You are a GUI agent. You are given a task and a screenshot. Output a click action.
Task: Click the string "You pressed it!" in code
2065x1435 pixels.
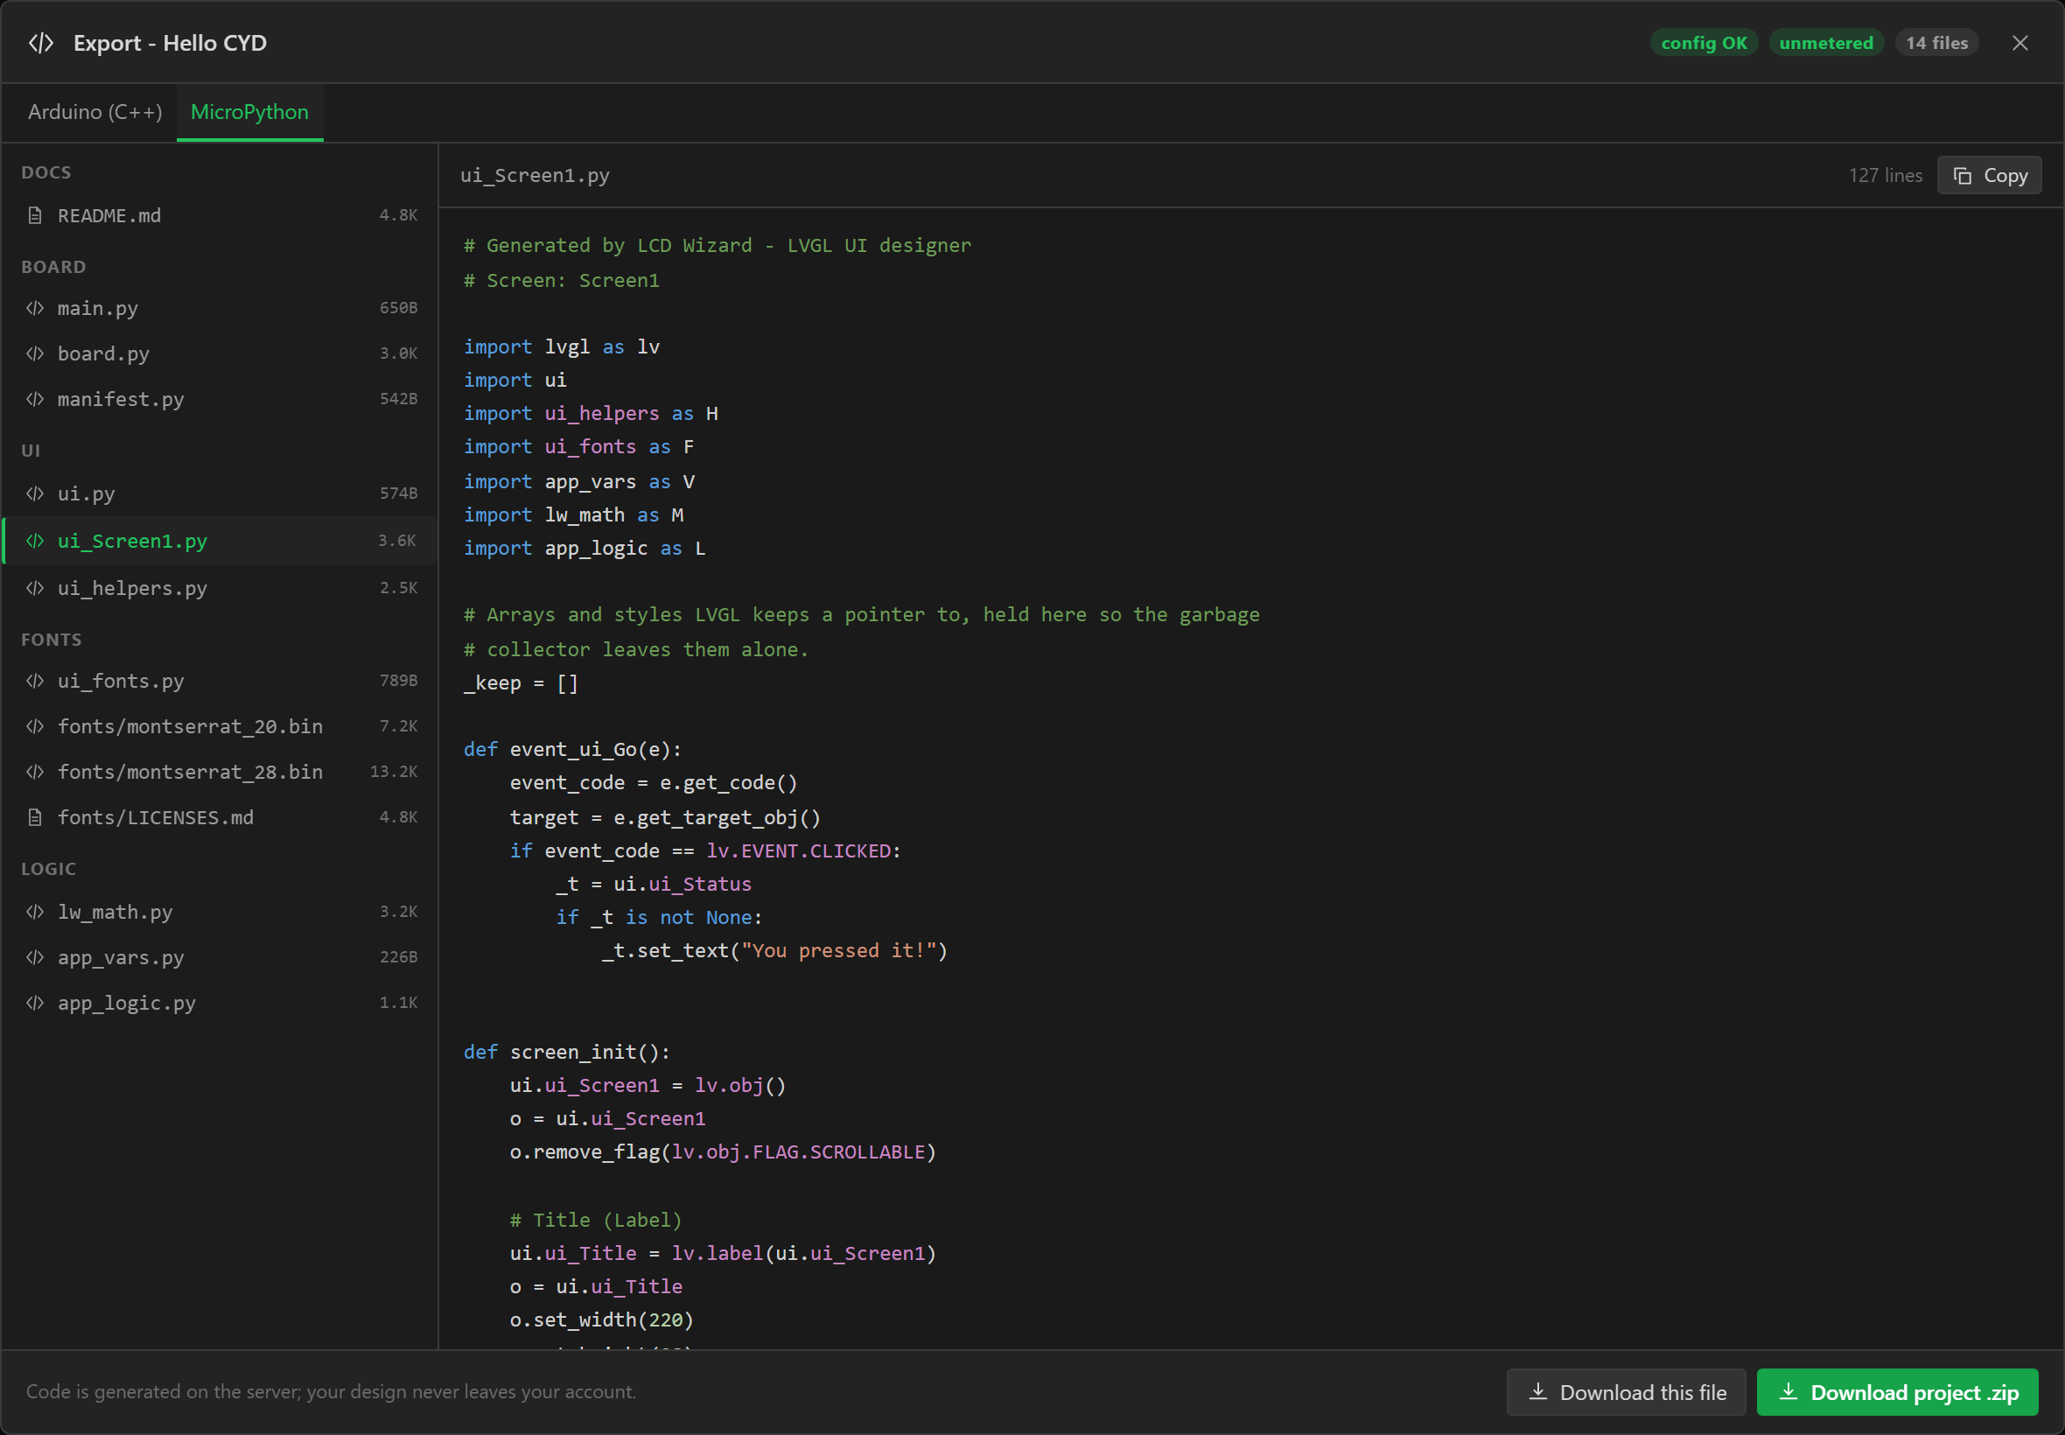pyautogui.click(x=840, y=950)
